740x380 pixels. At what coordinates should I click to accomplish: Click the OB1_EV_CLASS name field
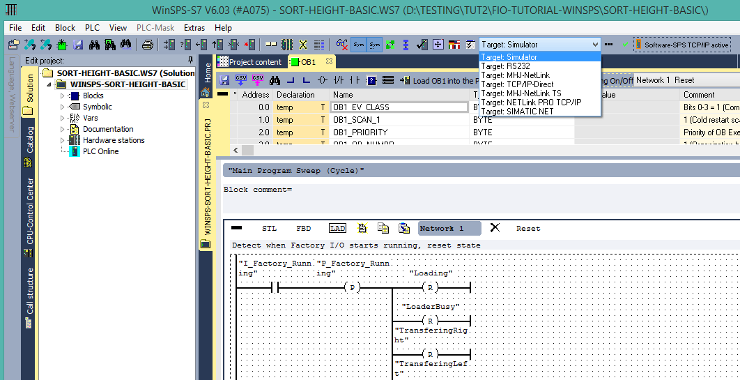pos(400,107)
